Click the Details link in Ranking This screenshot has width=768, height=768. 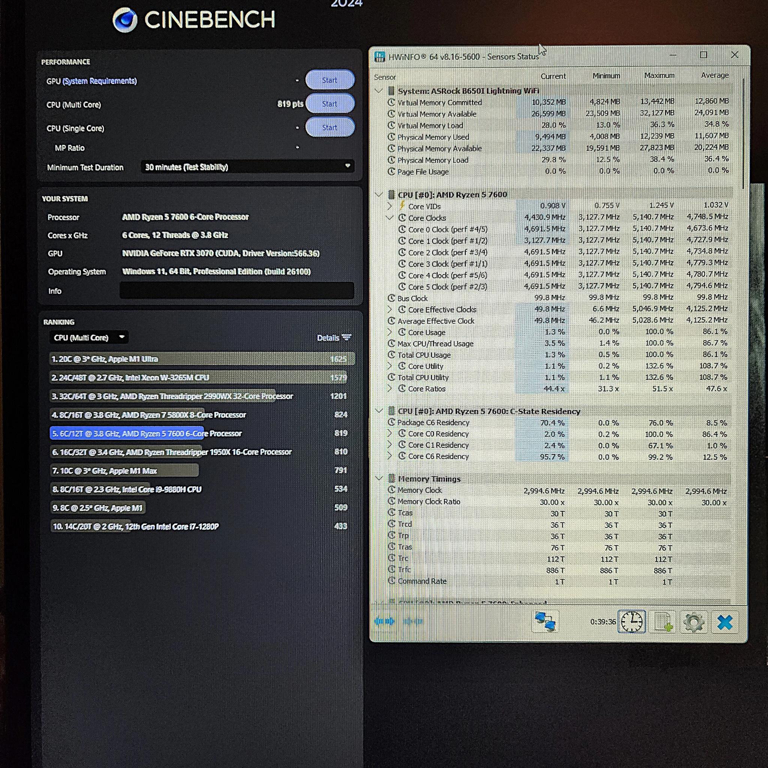tap(327, 337)
